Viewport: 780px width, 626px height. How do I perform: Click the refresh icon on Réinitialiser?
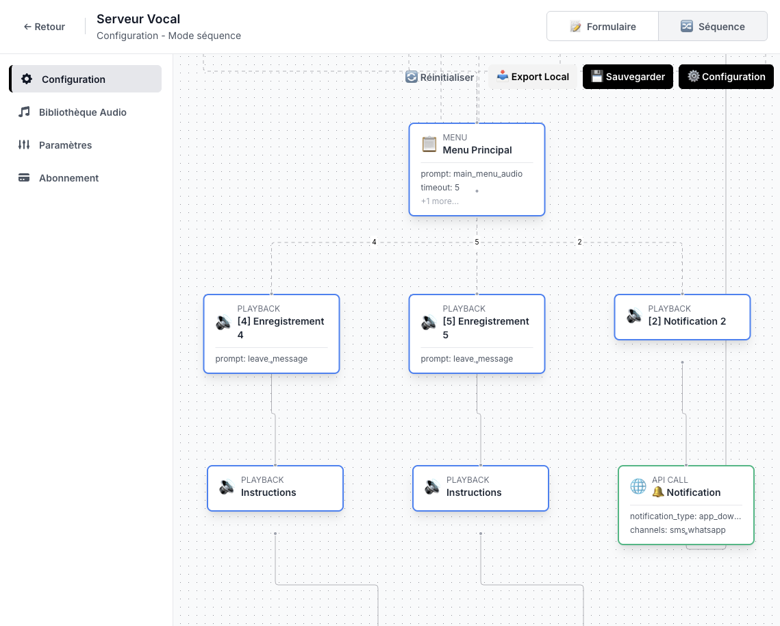tap(412, 77)
